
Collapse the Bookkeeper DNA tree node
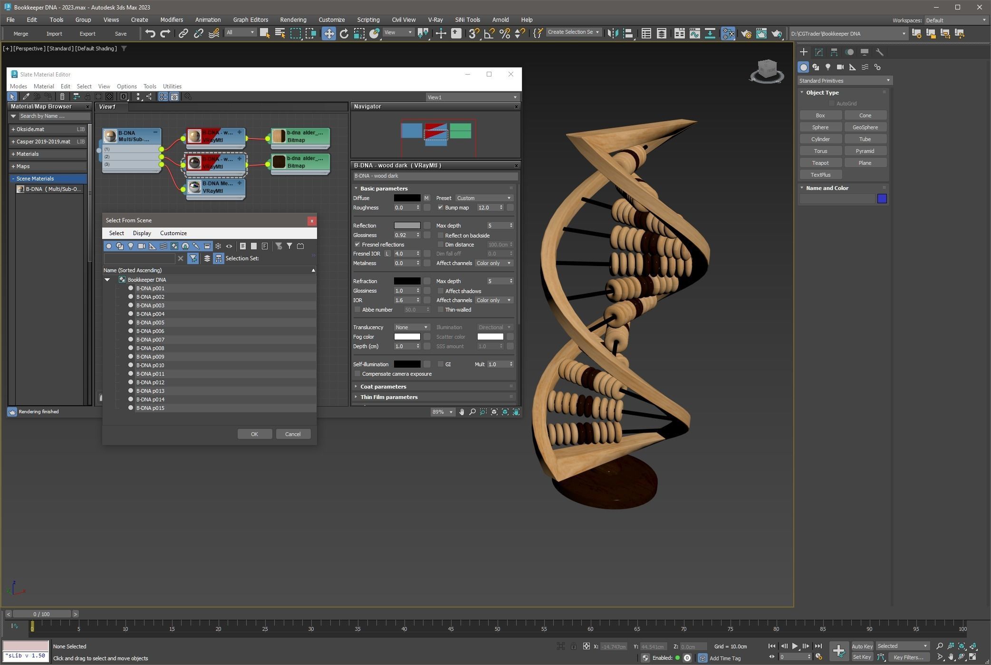(107, 280)
